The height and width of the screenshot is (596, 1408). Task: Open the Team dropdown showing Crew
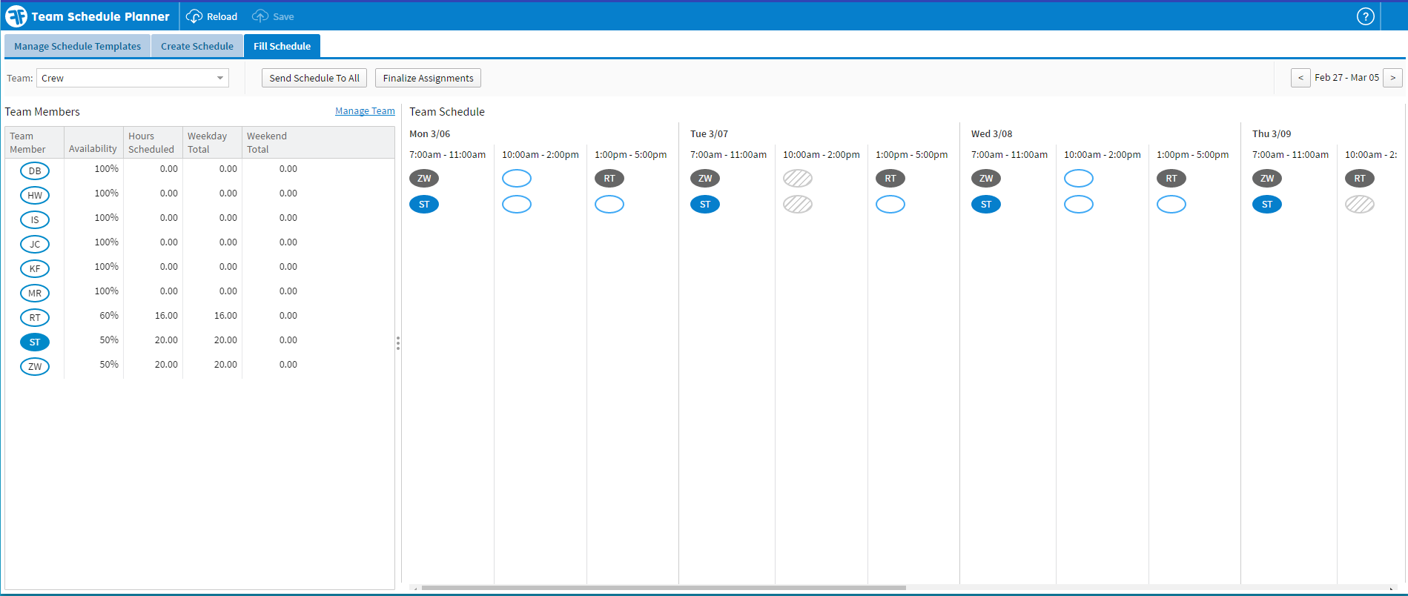click(133, 78)
